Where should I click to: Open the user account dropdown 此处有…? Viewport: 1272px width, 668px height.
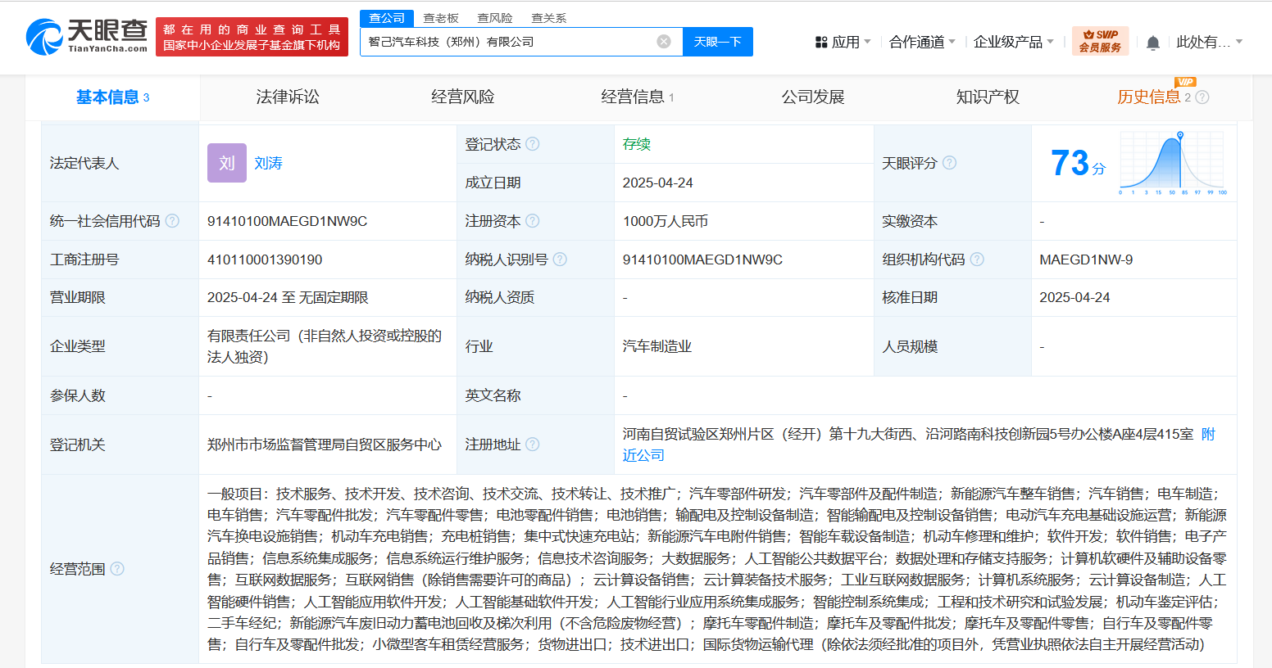pos(1209,42)
